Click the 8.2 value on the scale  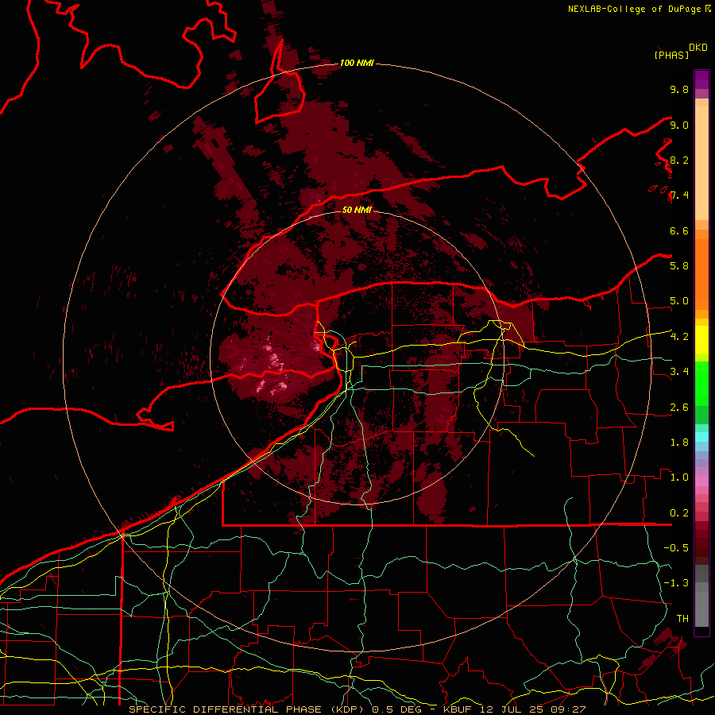(679, 160)
